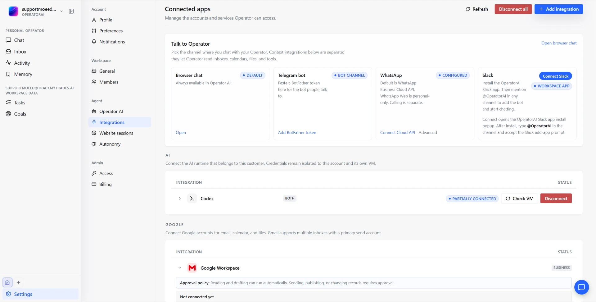Open Settings at the bottom sidebar
The height and width of the screenshot is (302, 596).
point(40,294)
